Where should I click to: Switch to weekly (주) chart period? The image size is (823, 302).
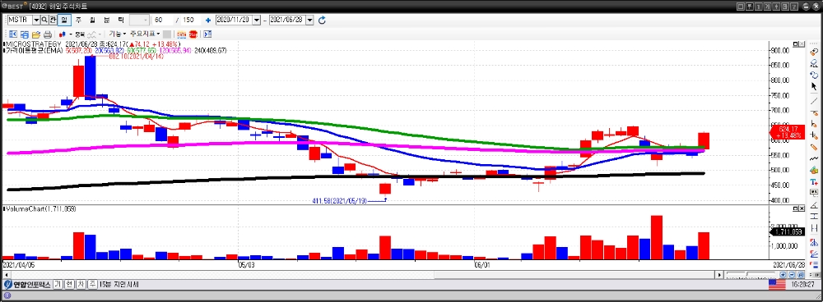click(78, 20)
